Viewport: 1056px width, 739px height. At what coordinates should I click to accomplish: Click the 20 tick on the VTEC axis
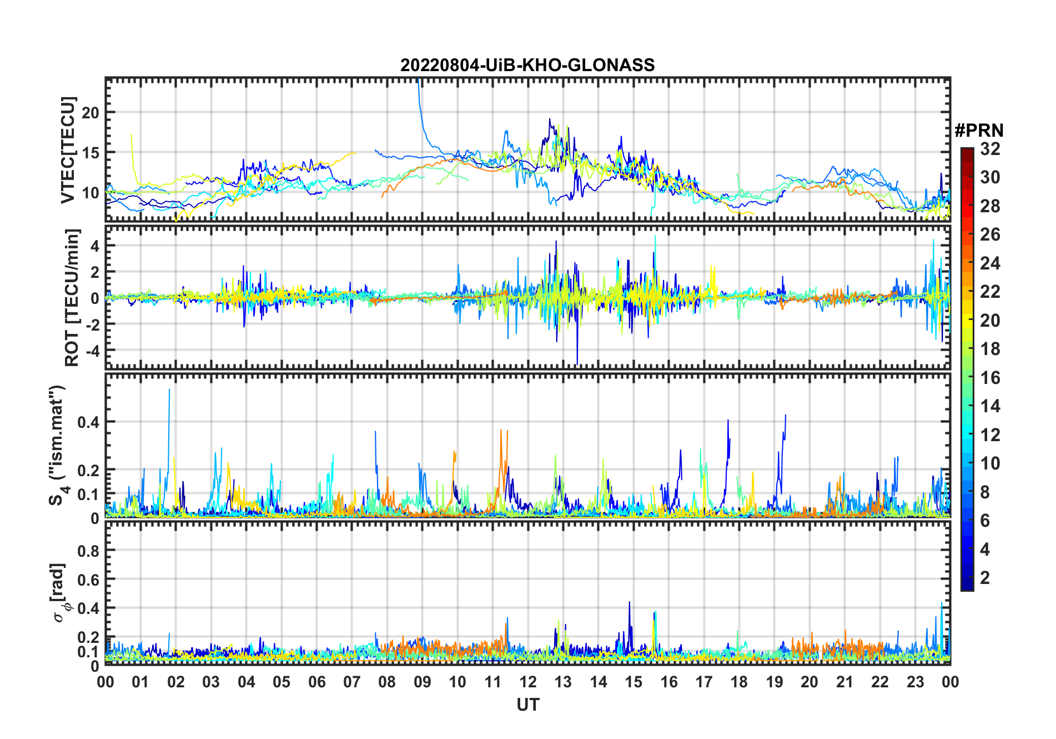90,113
